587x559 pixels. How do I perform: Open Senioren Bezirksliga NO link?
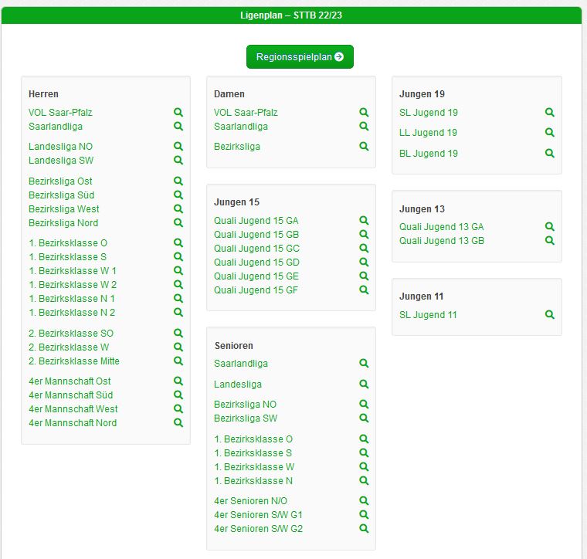tap(245, 405)
